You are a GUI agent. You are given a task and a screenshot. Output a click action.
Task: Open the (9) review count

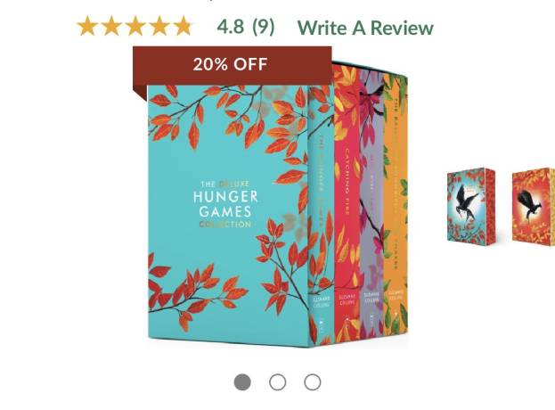pos(264,27)
